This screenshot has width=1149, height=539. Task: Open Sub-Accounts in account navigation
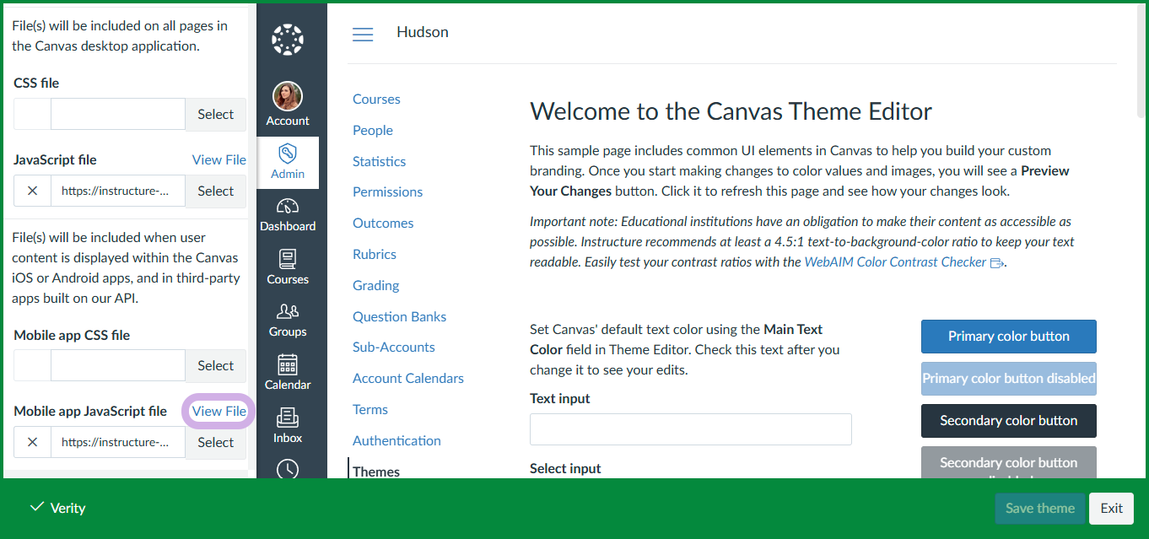pyautogui.click(x=394, y=347)
